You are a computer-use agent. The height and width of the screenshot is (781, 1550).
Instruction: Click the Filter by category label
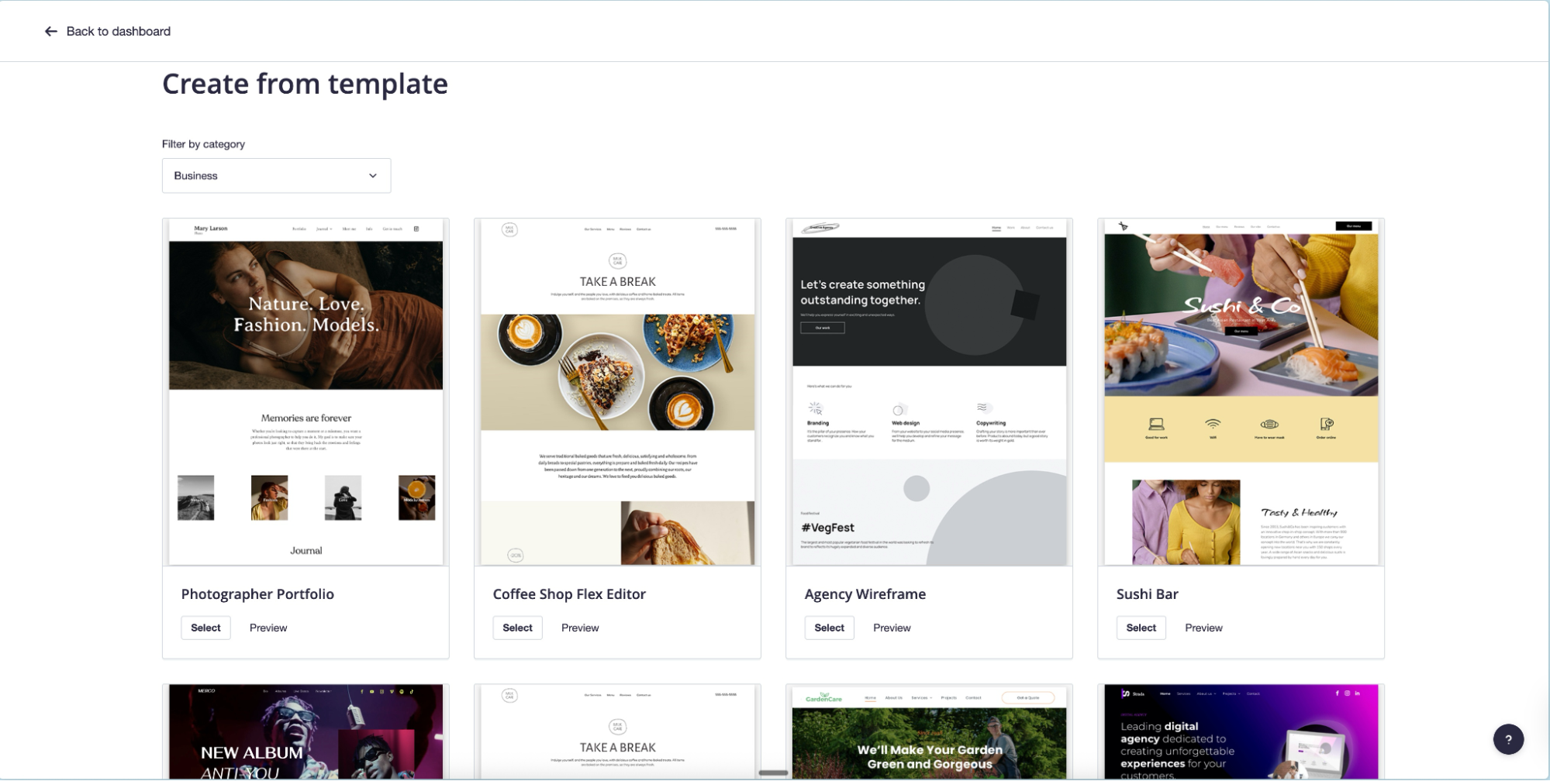[x=203, y=144]
